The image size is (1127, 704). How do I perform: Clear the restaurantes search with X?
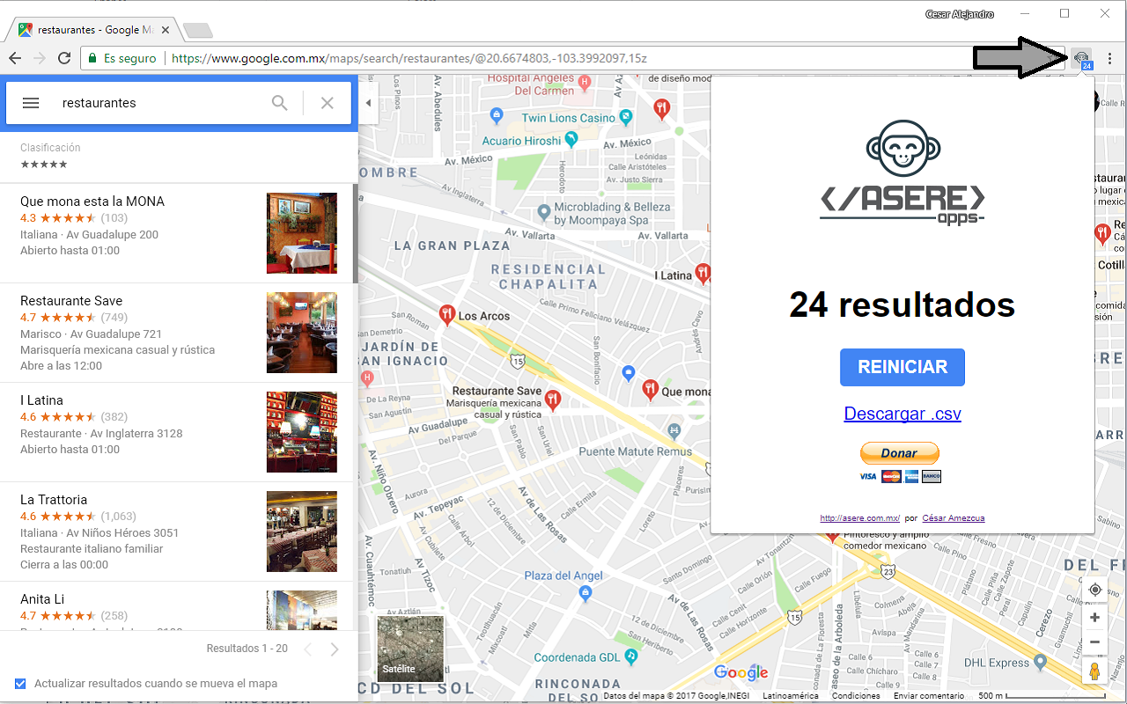[328, 103]
